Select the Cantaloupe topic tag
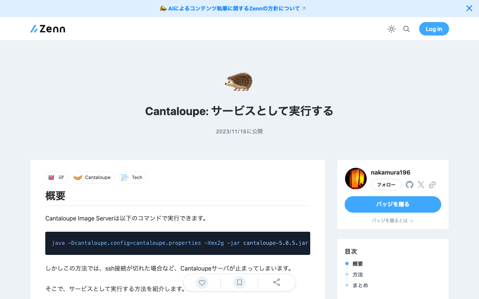 [x=93, y=178]
